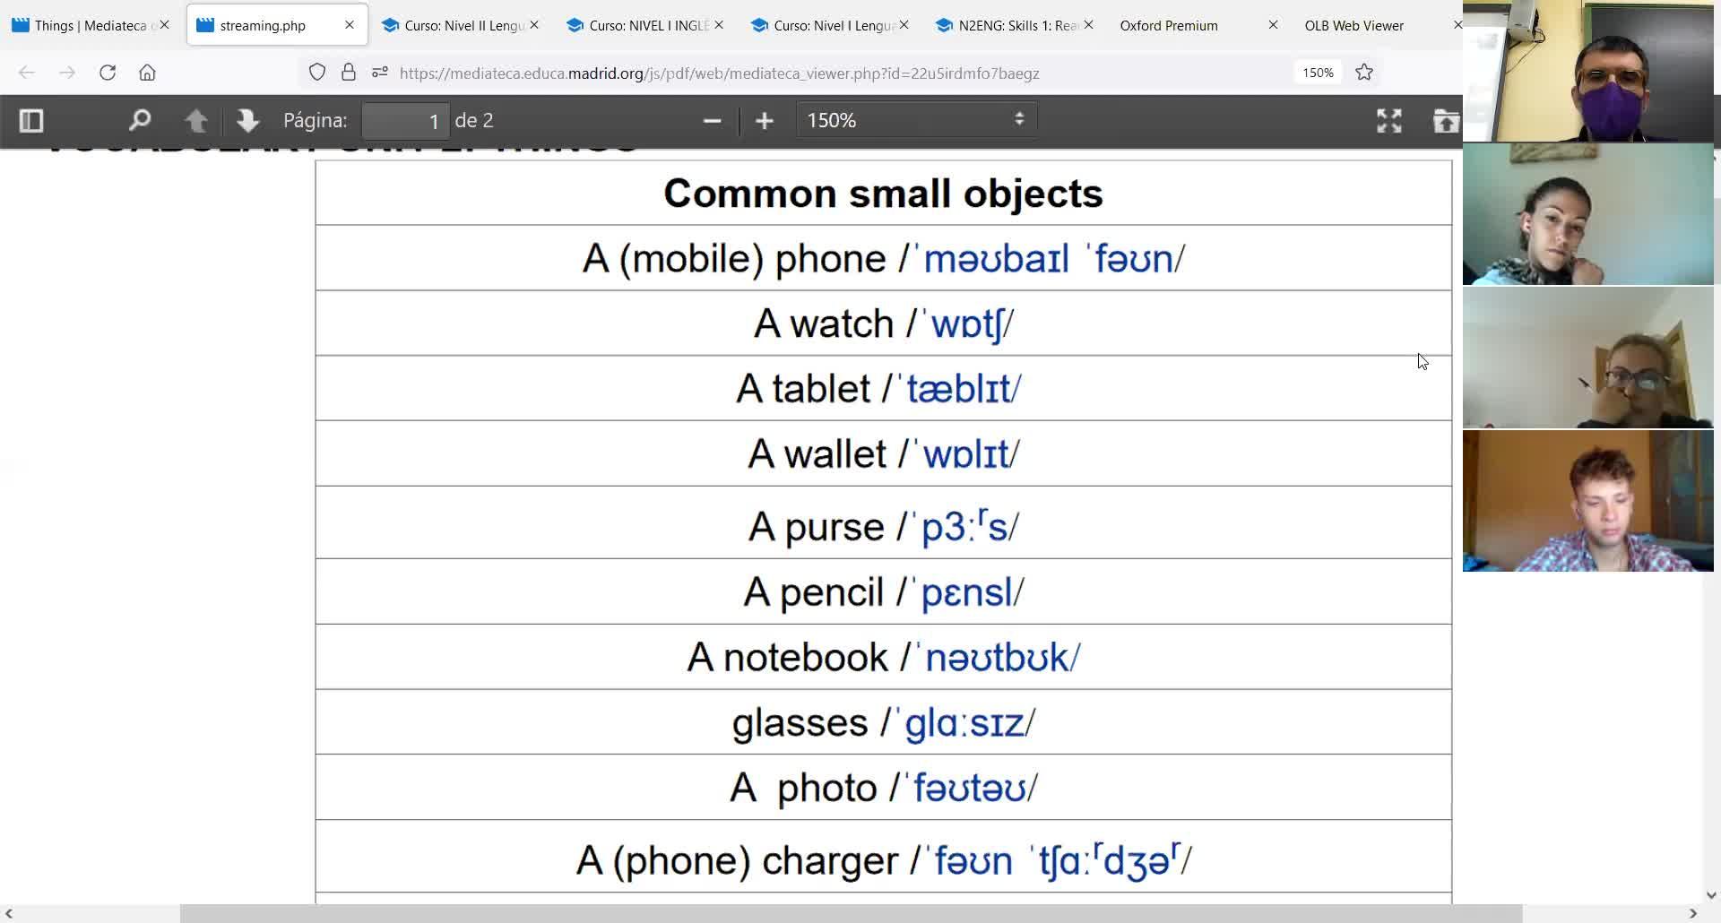
Task: Open the PDF find search tool
Action: click(140, 120)
